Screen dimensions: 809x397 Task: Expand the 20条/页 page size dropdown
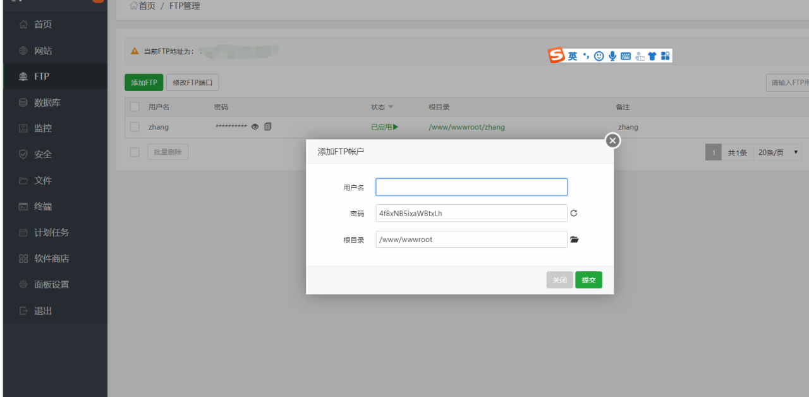(778, 152)
